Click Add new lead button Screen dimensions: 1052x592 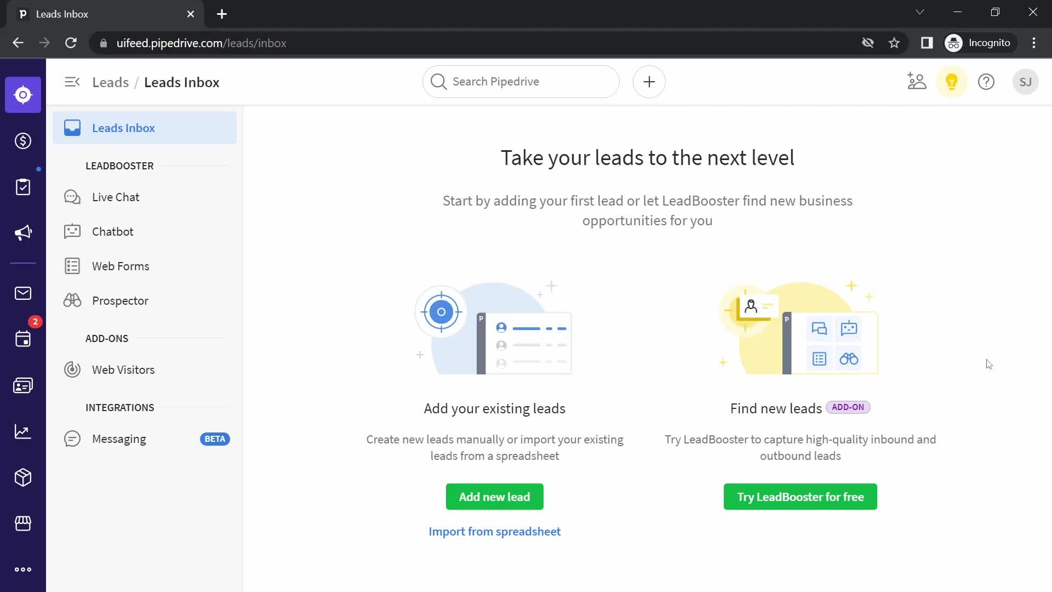pos(495,497)
